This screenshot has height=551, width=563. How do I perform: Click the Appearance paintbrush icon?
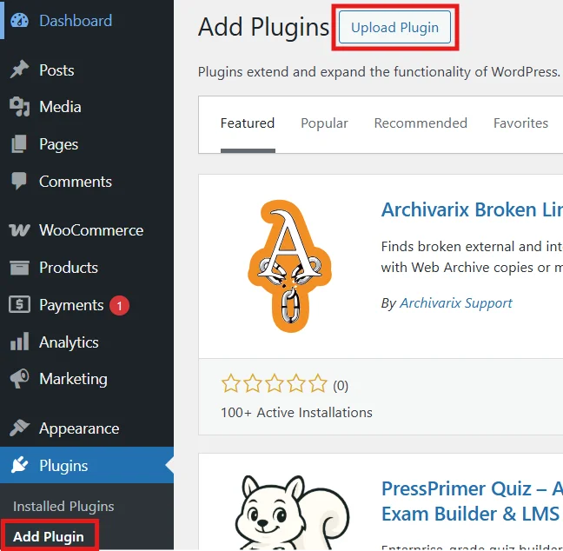point(19,428)
